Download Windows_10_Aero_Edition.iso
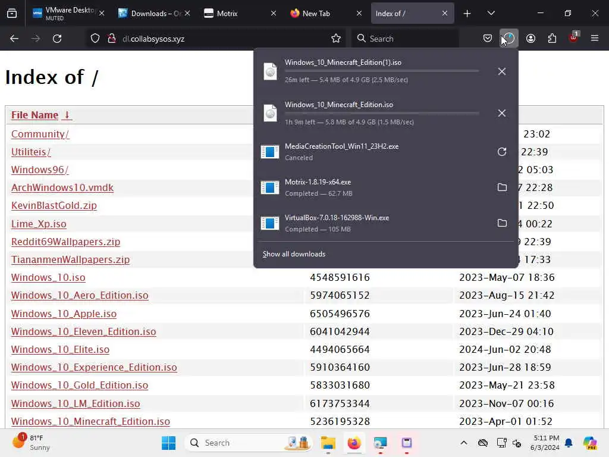Viewport: 609px width, 457px height. [80, 295]
